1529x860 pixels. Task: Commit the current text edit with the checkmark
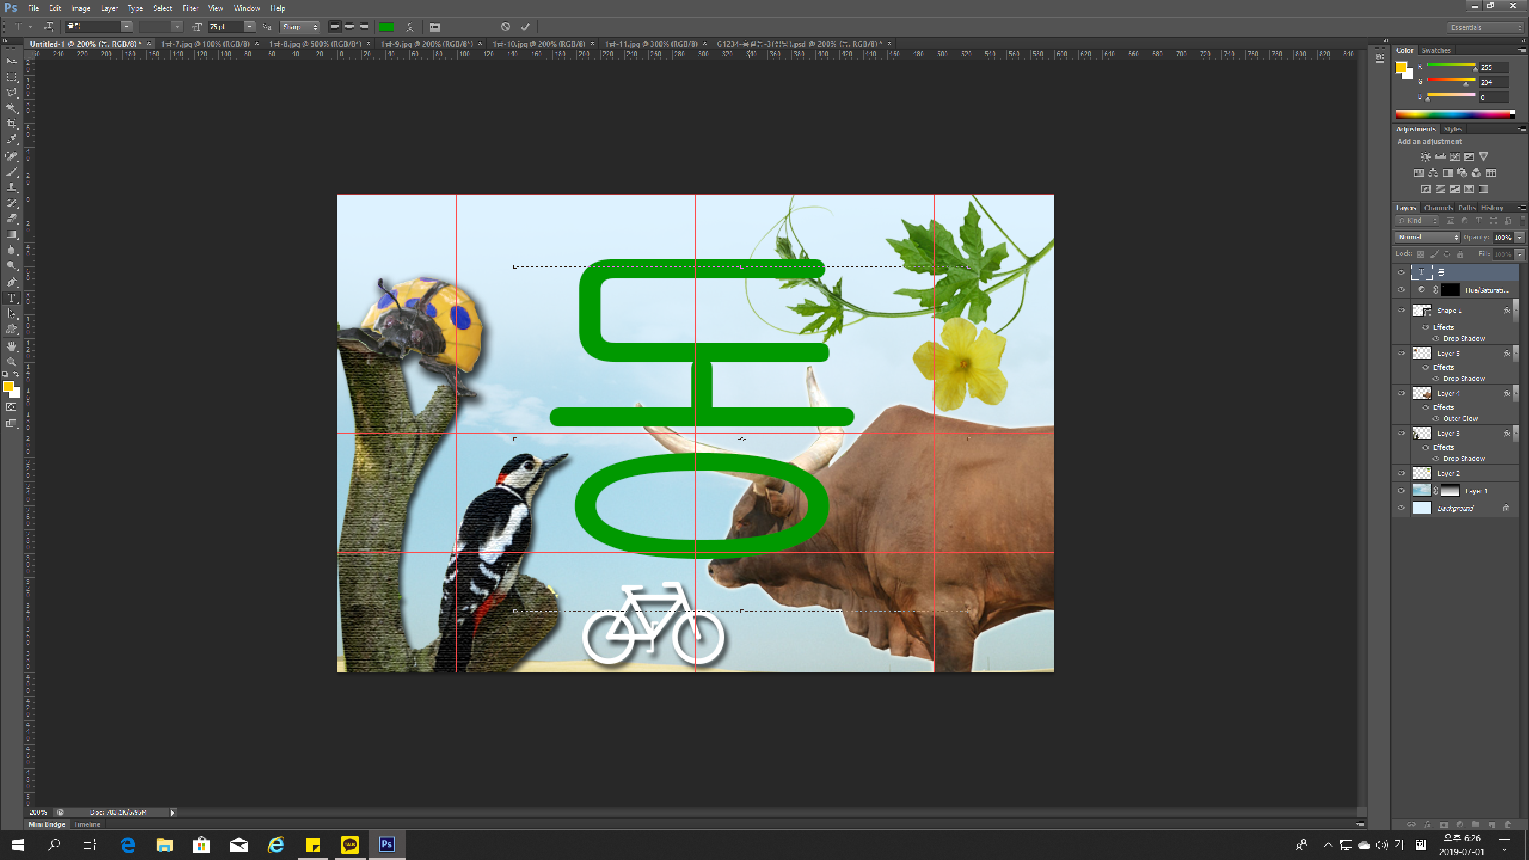click(x=525, y=27)
